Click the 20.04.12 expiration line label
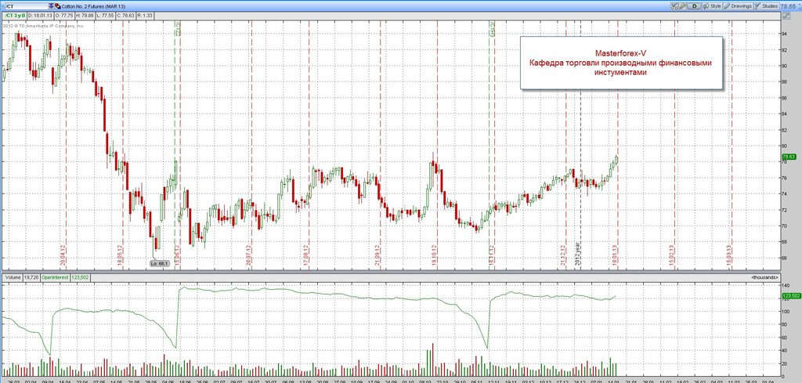The image size is (802, 383). [63, 255]
